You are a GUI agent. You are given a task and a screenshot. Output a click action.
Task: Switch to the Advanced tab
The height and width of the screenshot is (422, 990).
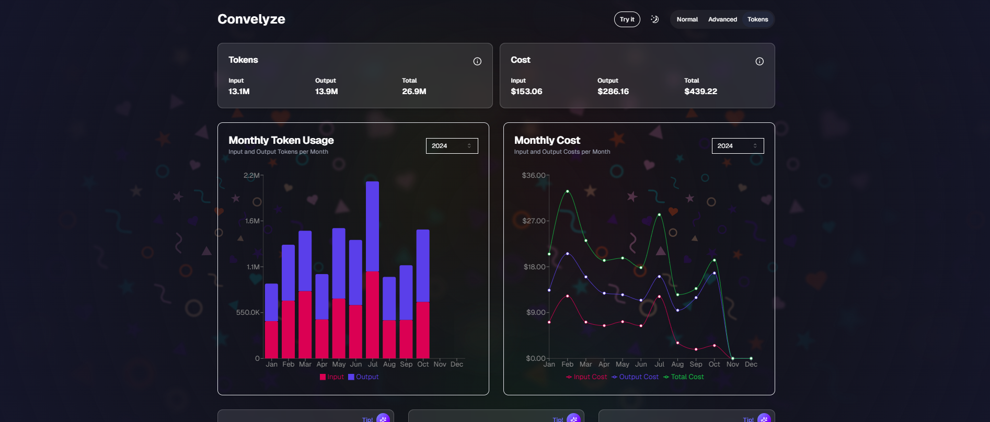tap(722, 19)
